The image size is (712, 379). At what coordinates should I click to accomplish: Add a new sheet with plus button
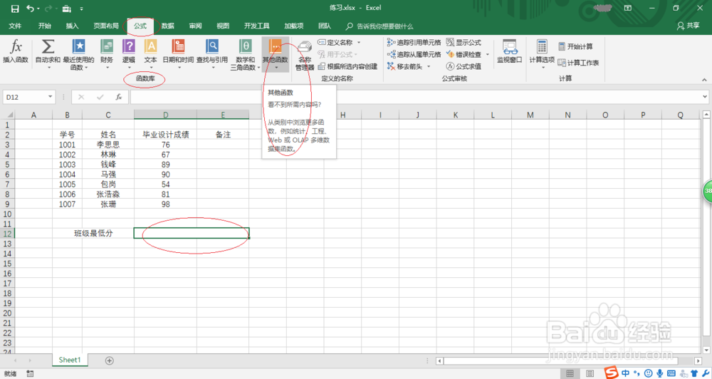[110, 360]
